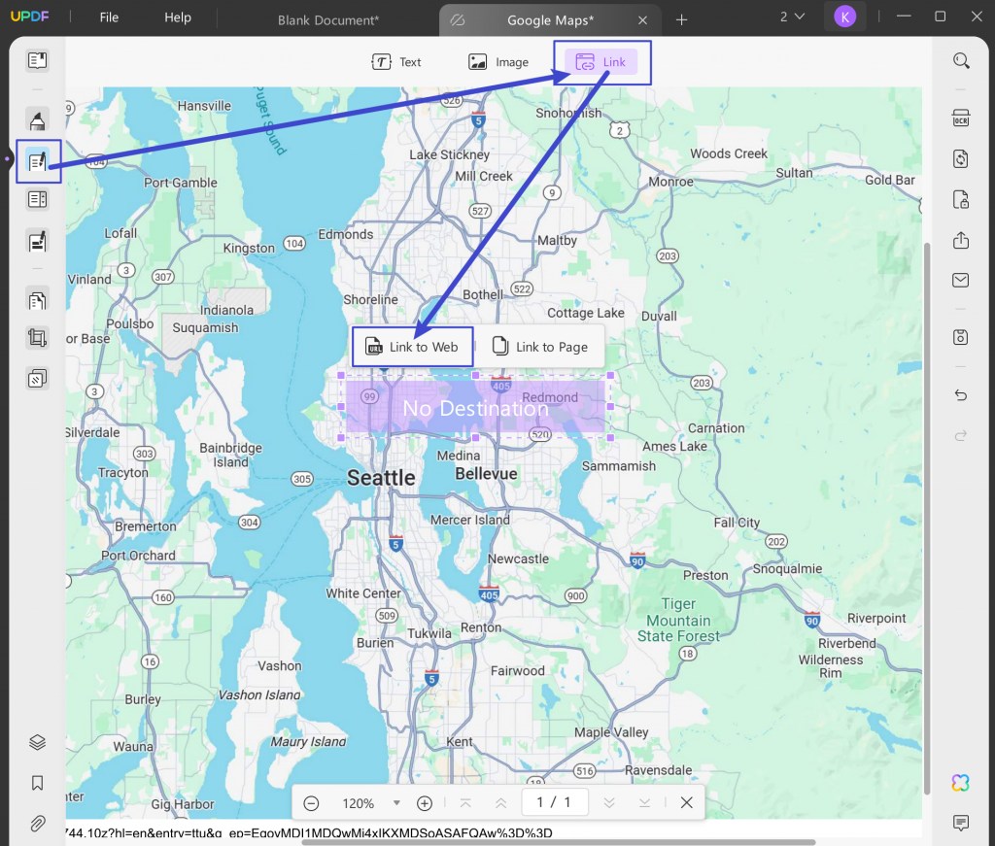The width and height of the screenshot is (995, 846).
Task: Open the Share document icon
Action: [961, 240]
